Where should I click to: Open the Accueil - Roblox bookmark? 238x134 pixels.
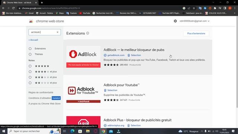(x=45, y=13)
